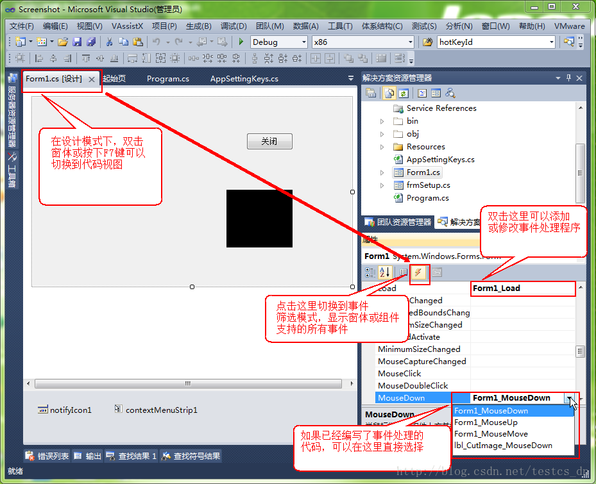
Task: Select Form1_MouseUp in handler list
Action: click(513, 422)
